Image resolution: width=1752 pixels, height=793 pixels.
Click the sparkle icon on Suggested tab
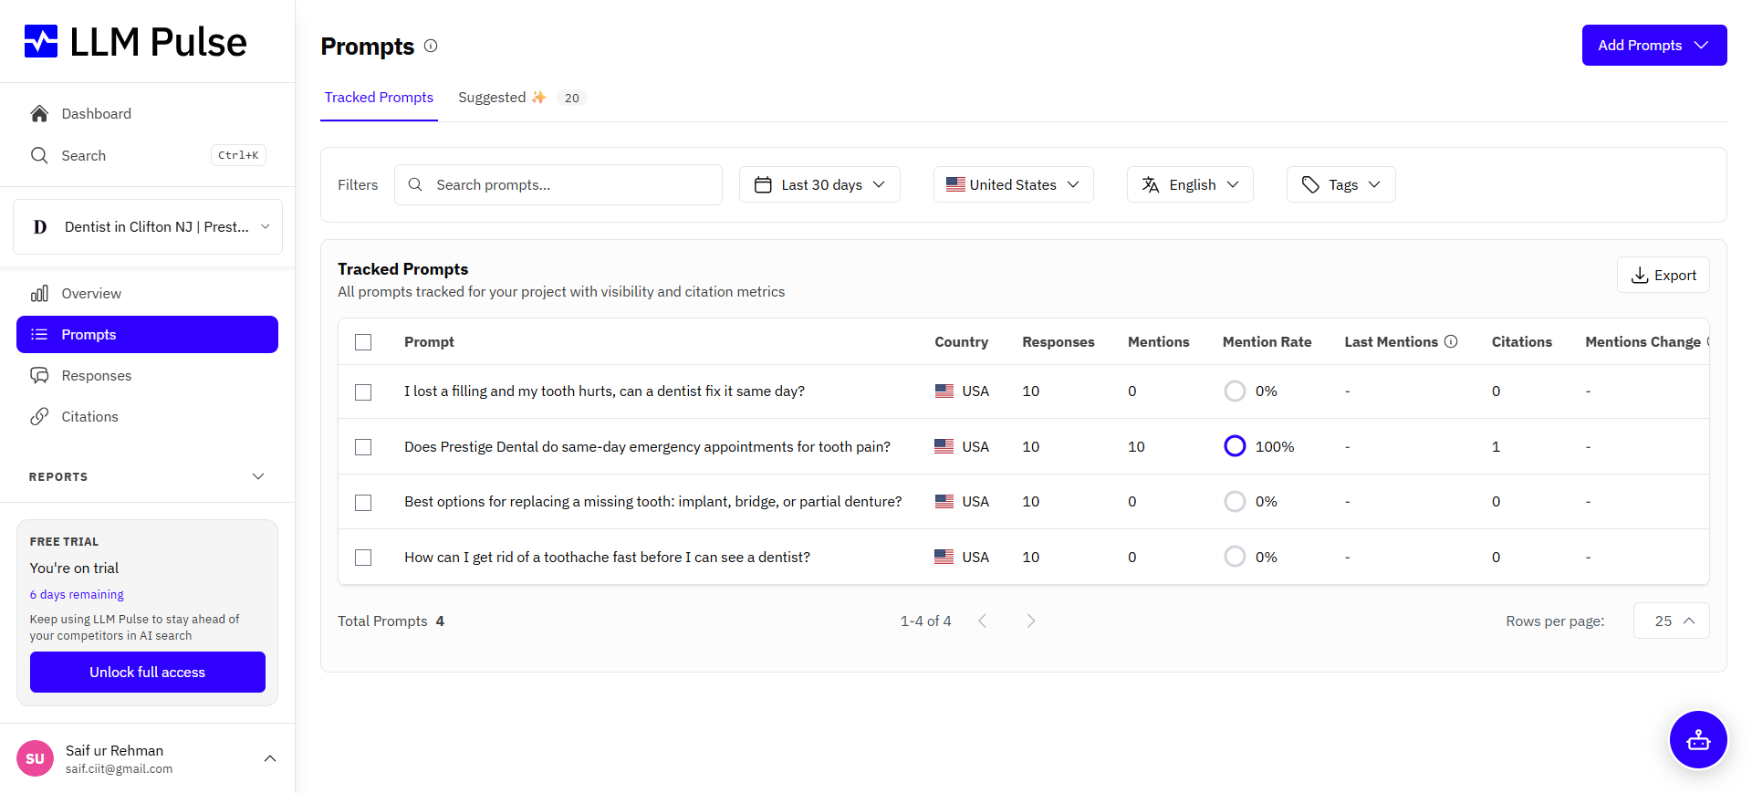pos(538,97)
